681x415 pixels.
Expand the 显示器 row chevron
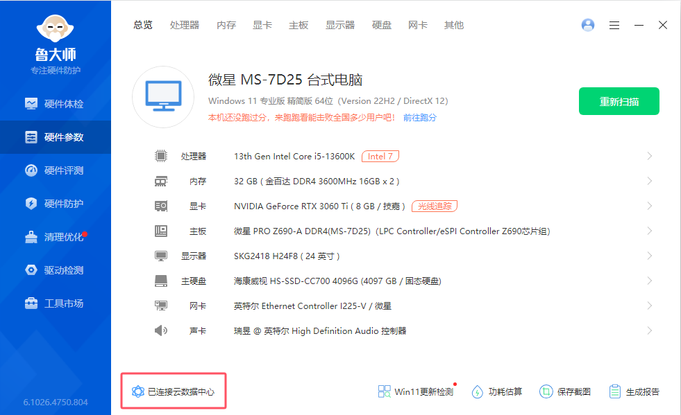tap(649, 256)
